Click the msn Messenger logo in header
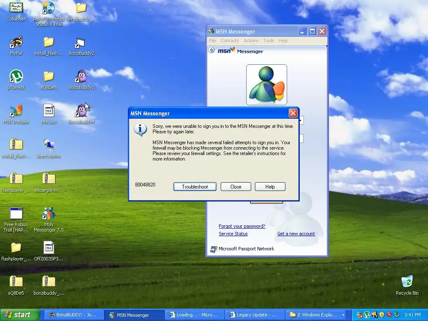Viewport: 428px width, 321px height. [240, 51]
